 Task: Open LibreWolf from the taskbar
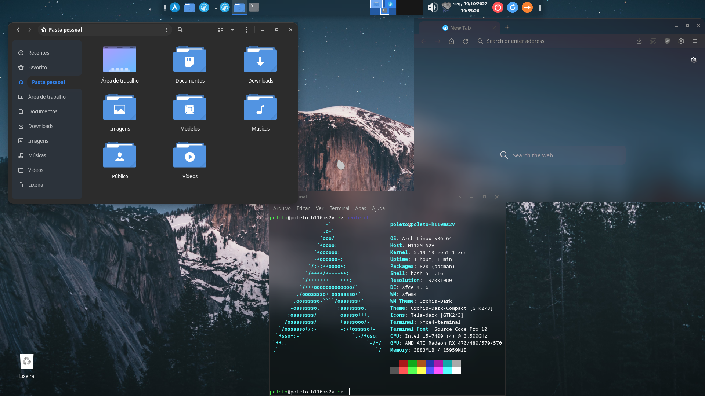[204, 7]
